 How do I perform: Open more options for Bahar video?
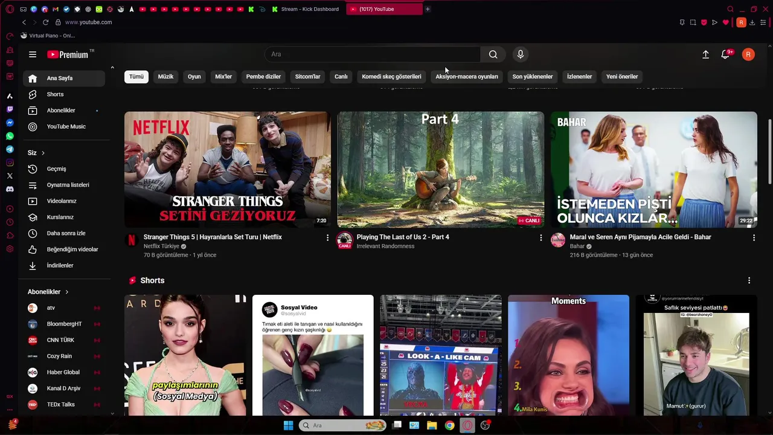point(754,238)
